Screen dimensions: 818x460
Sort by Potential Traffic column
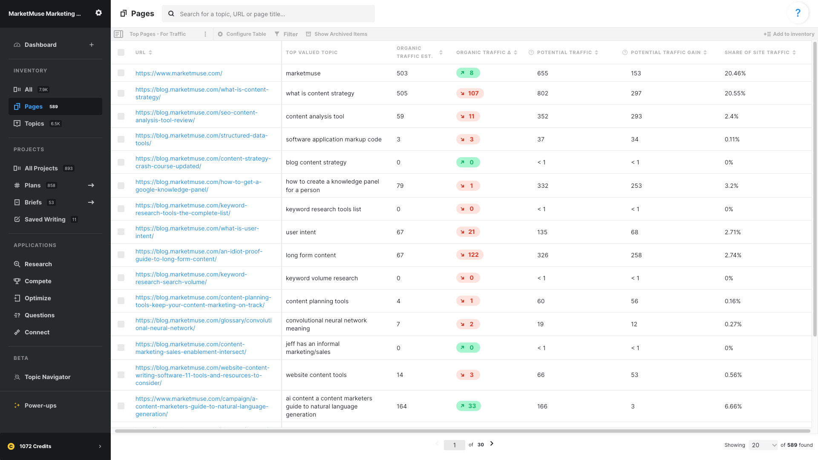pos(596,52)
